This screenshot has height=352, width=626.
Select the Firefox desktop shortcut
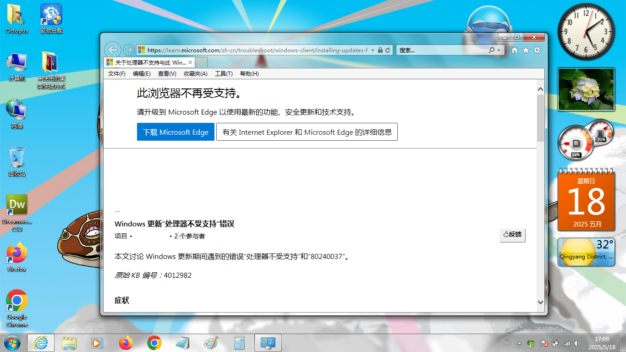click(17, 257)
